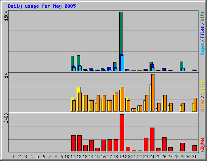Click the red KBytes bar for day 24

[152, 140]
